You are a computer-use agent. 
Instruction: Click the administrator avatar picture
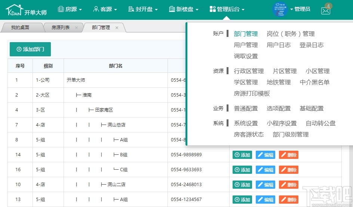[280, 9]
